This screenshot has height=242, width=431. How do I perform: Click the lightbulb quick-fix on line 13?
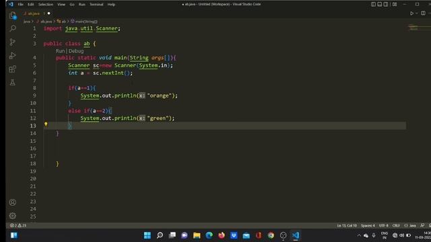pos(46,124)
